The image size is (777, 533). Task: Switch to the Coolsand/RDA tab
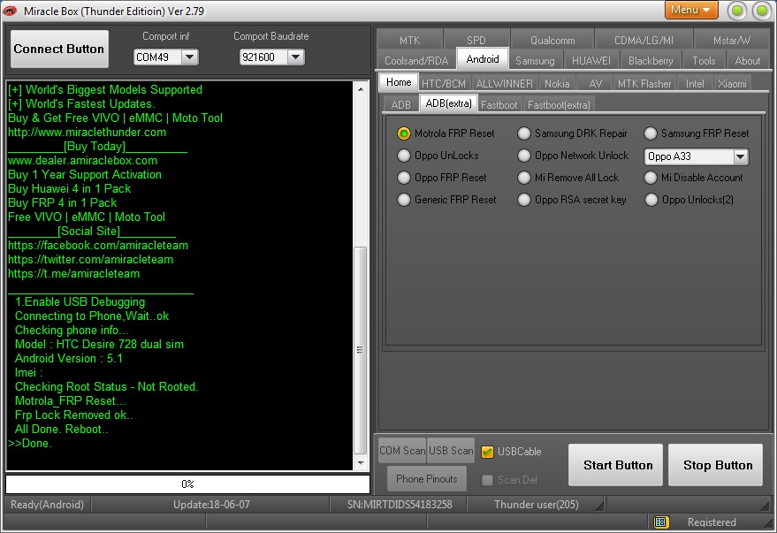click(x=416, y=60)
